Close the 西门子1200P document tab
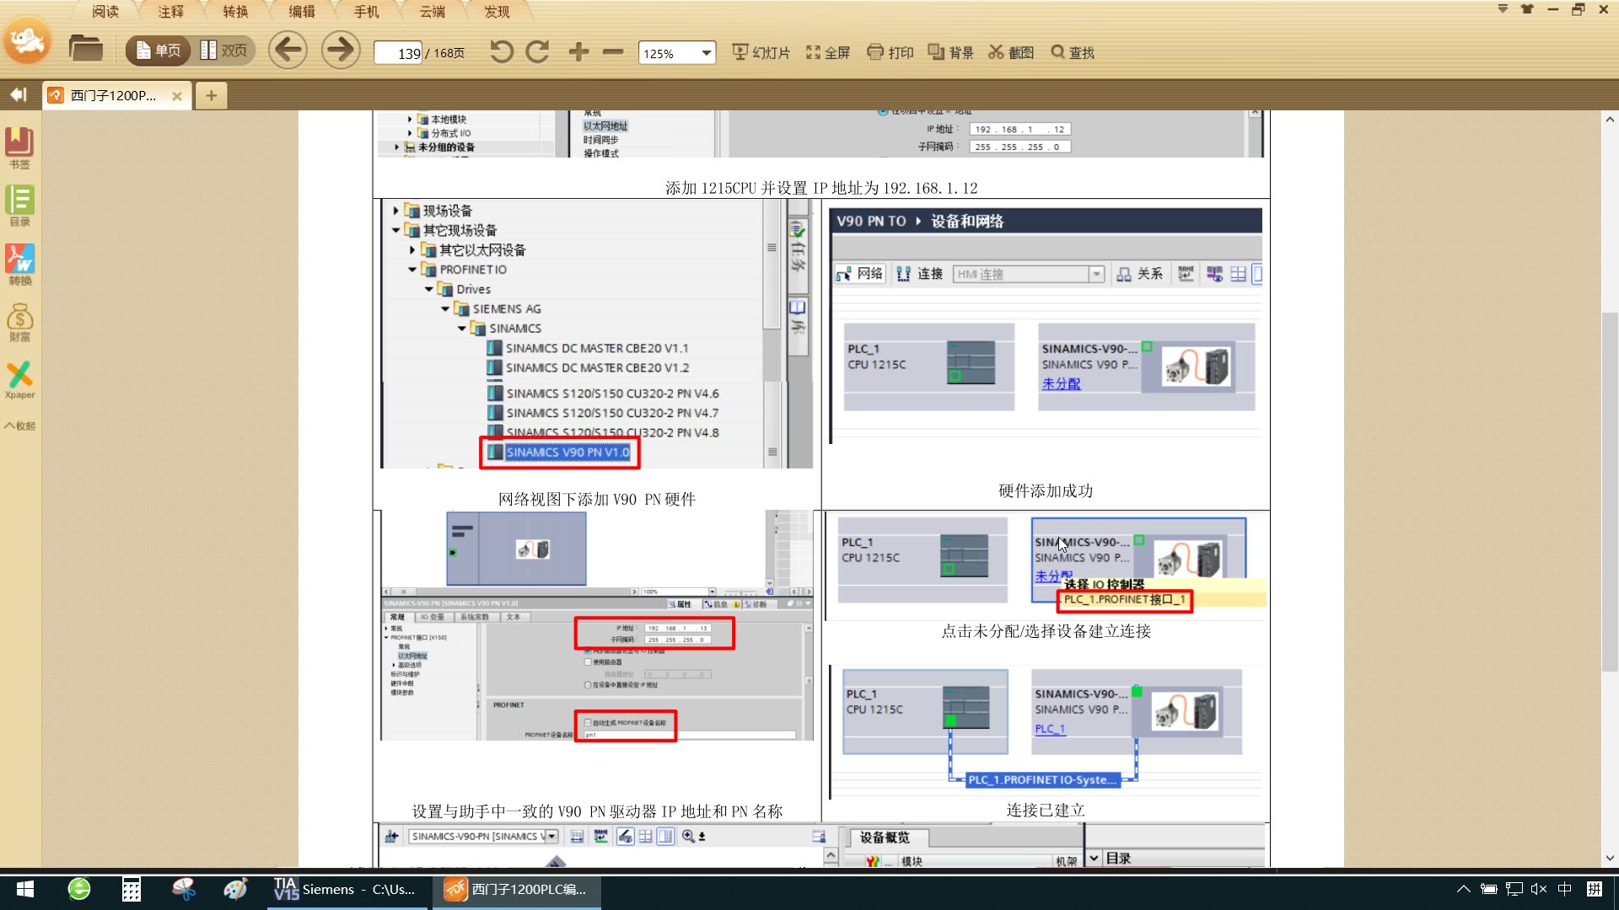1619x910 pixels. point(177,96)
